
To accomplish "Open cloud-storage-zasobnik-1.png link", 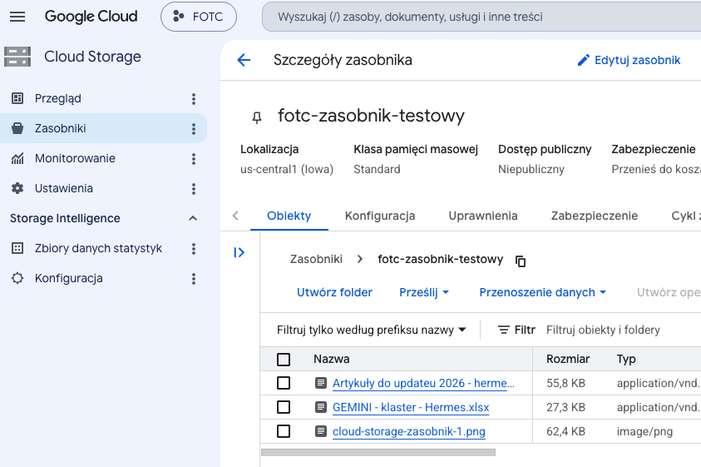I will [x=408, y=432].
